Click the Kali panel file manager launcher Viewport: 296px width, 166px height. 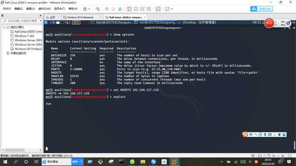[x=58, y=22]
